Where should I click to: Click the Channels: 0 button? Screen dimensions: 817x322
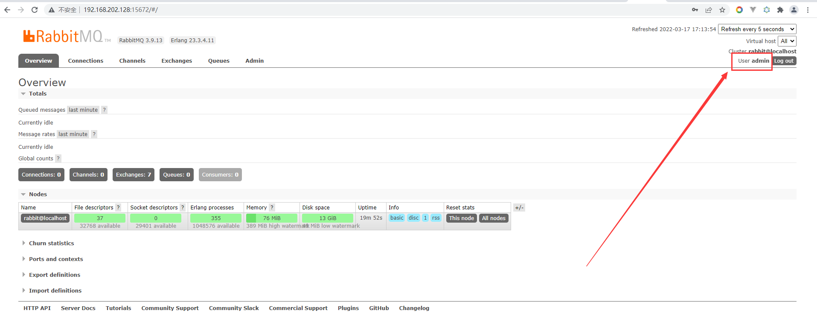(88, 175)
